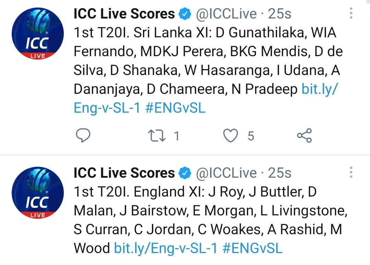Viewport: 370px width, 265px height.
Task: Open bit.ly/Eng-v-SL-1 link in England tweet
Action: tap(165, 248)
